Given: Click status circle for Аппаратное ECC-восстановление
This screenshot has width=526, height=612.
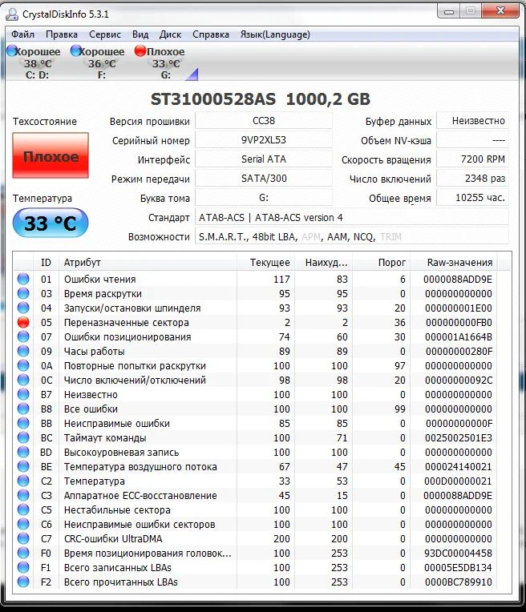Looking at the screenshot, I should click(x=23, y=495).
